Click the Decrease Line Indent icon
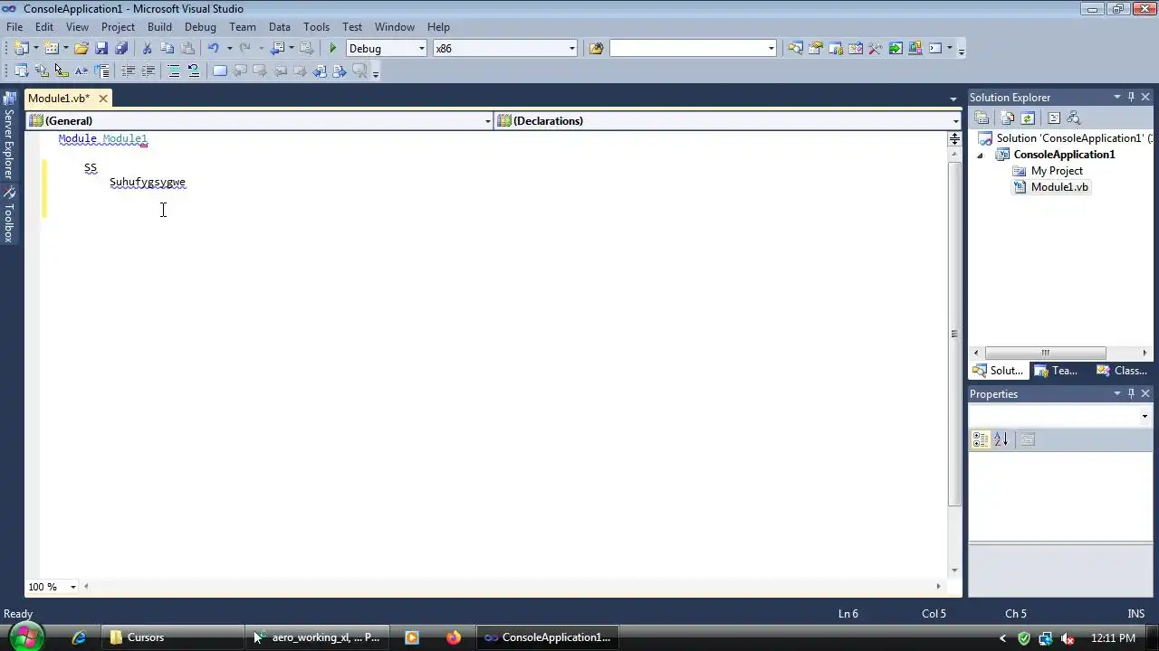This screenshot has height=651, width=1159. [x=128, y=71]
